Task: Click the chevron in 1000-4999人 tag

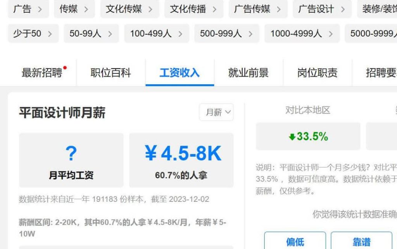Action: (330, 34)
